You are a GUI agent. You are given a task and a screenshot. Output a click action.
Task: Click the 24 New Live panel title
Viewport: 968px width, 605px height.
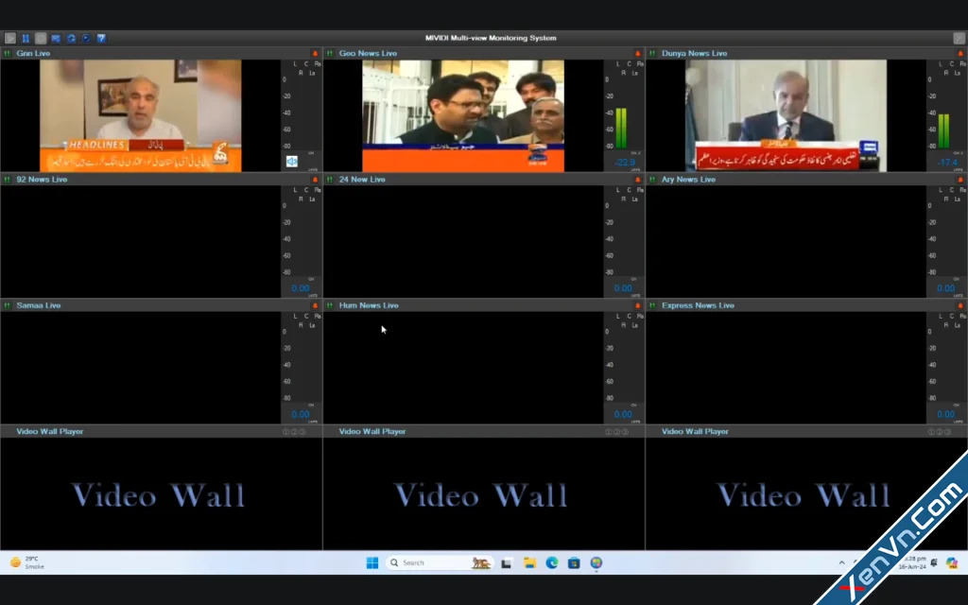point(362,180)
